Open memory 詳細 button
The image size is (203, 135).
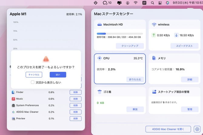[x=190, y=79]
